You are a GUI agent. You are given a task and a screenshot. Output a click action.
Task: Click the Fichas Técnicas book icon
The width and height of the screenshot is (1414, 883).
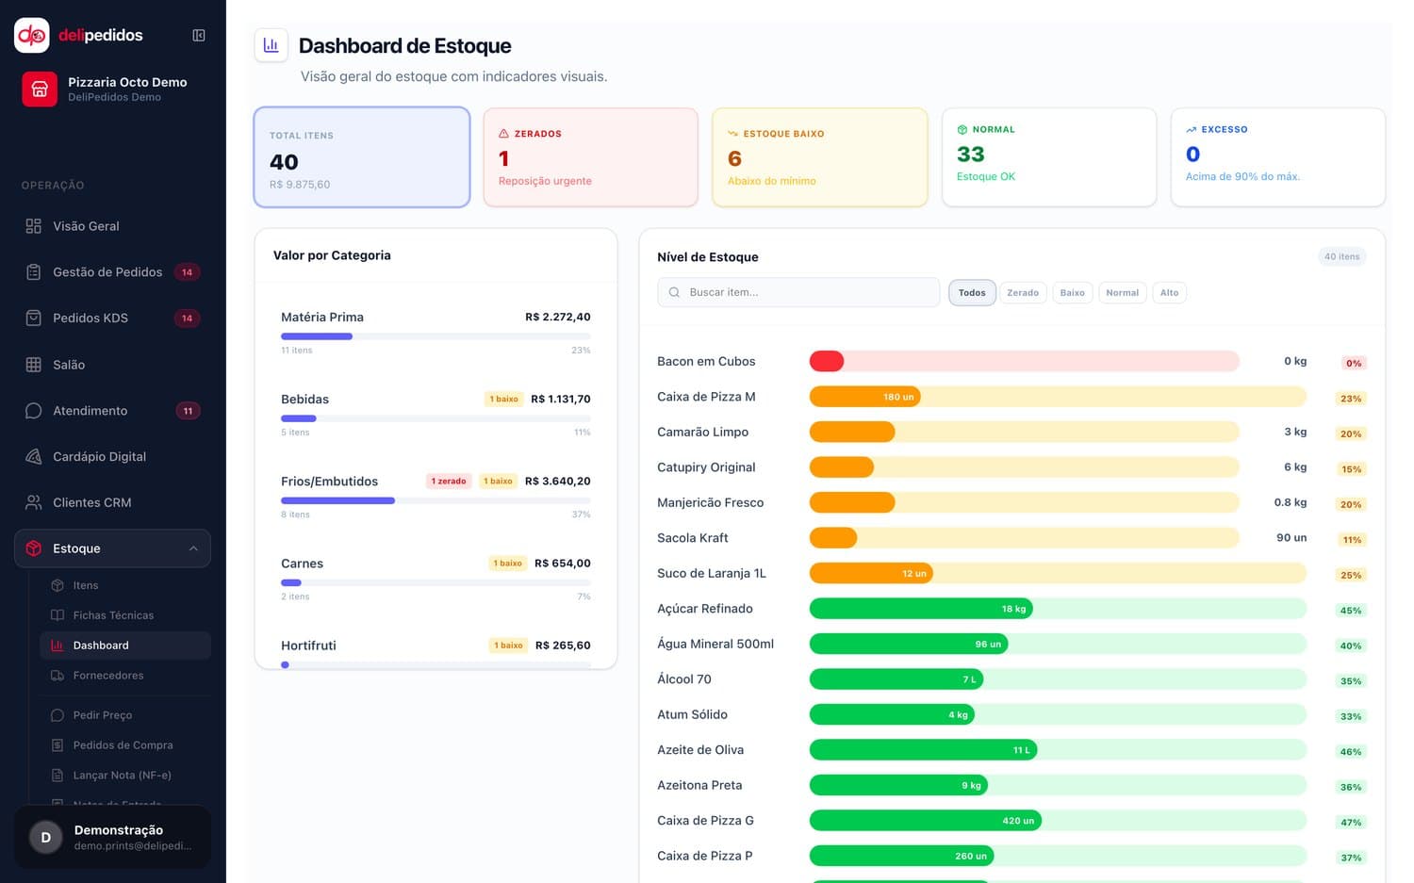(58, 615)
